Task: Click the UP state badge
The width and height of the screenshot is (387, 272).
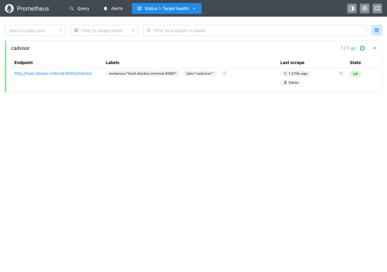Action: coord(356,74)
